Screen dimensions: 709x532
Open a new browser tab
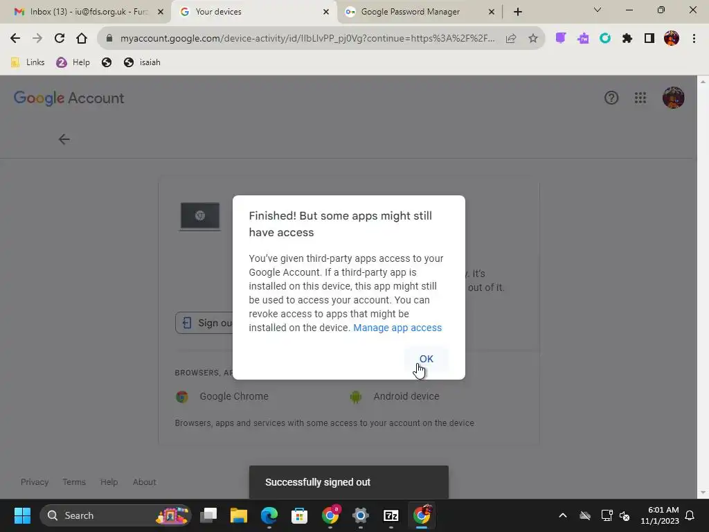tap(518, 12)
